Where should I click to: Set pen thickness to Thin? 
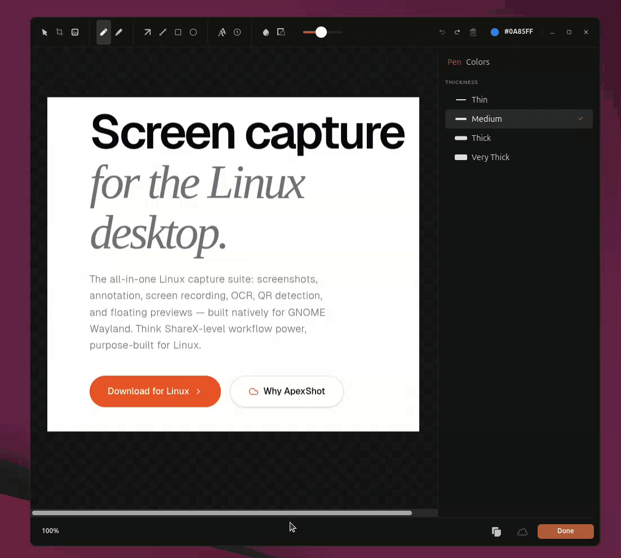coord(519,100)
